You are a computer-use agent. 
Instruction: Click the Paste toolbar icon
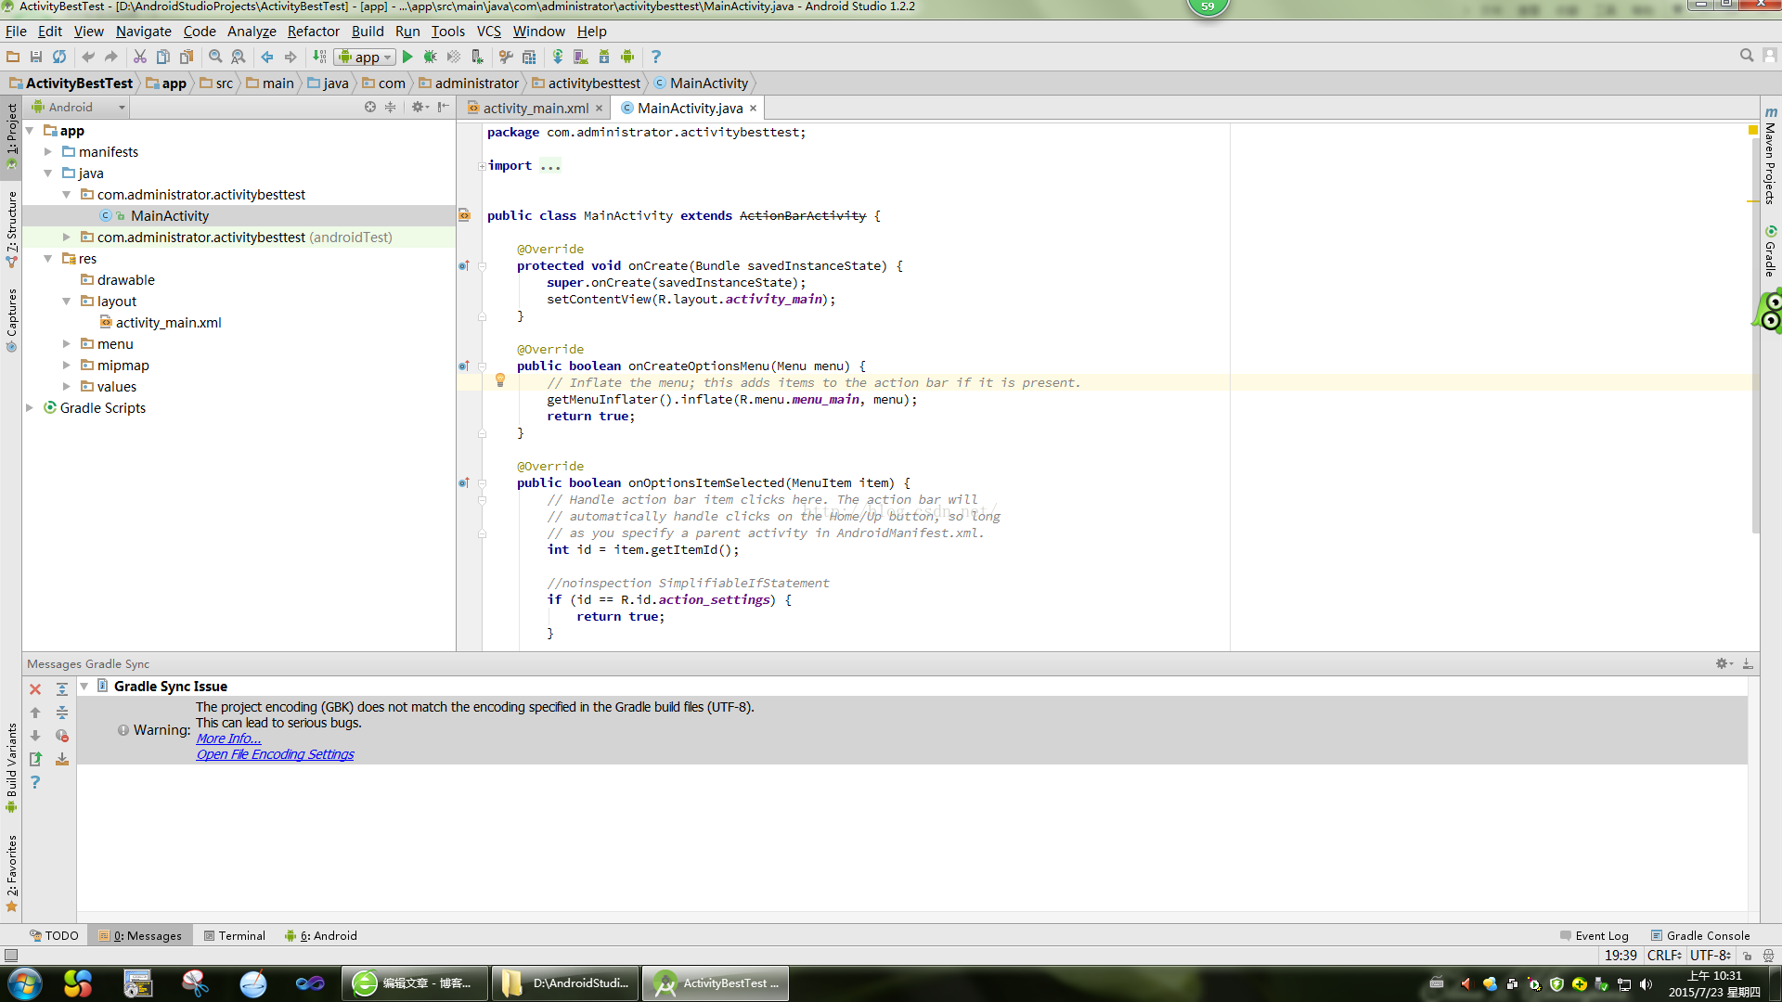pos(187,57)
